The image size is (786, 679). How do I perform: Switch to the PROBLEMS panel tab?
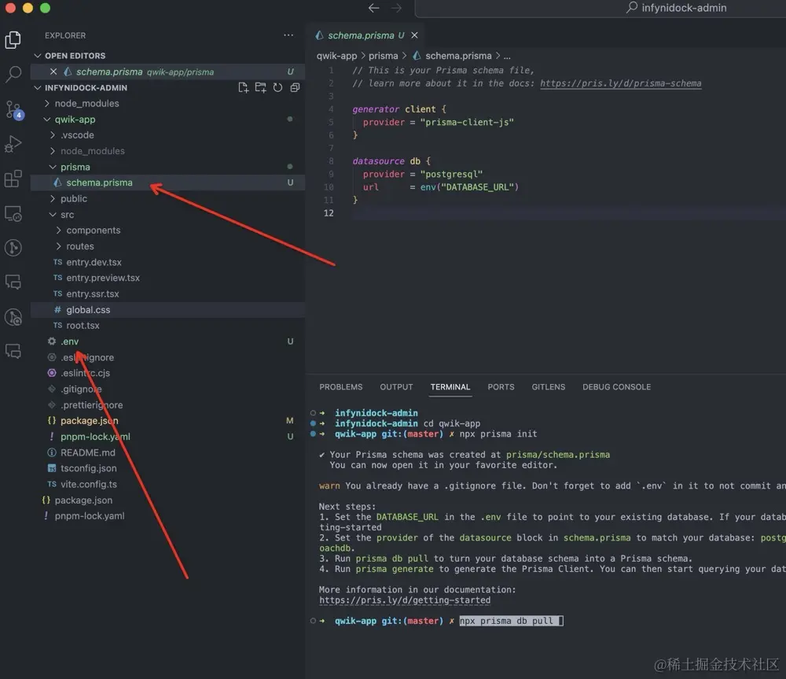[341, 387]
